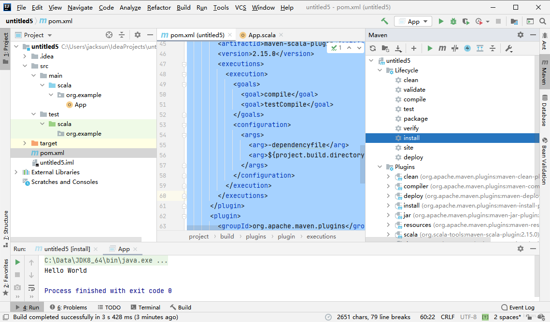Click line:column position 60:22

pyautogui.click(x=427, y=317)
